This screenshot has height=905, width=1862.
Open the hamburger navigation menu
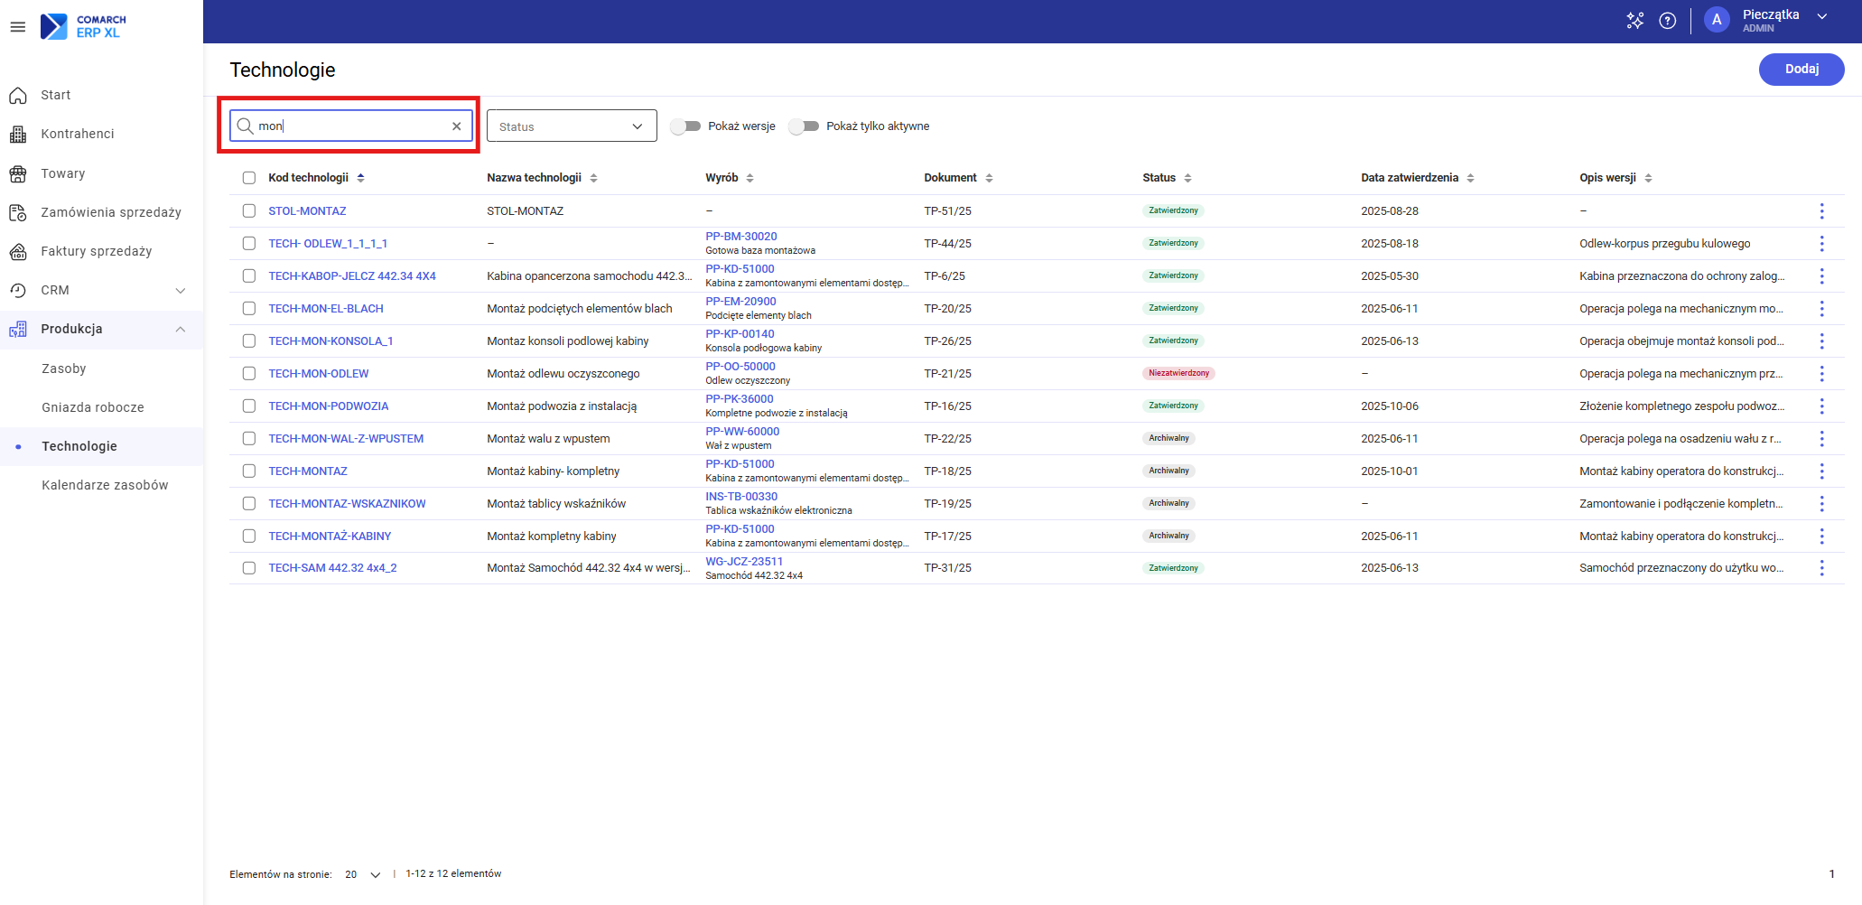click(x=17, y=27)
